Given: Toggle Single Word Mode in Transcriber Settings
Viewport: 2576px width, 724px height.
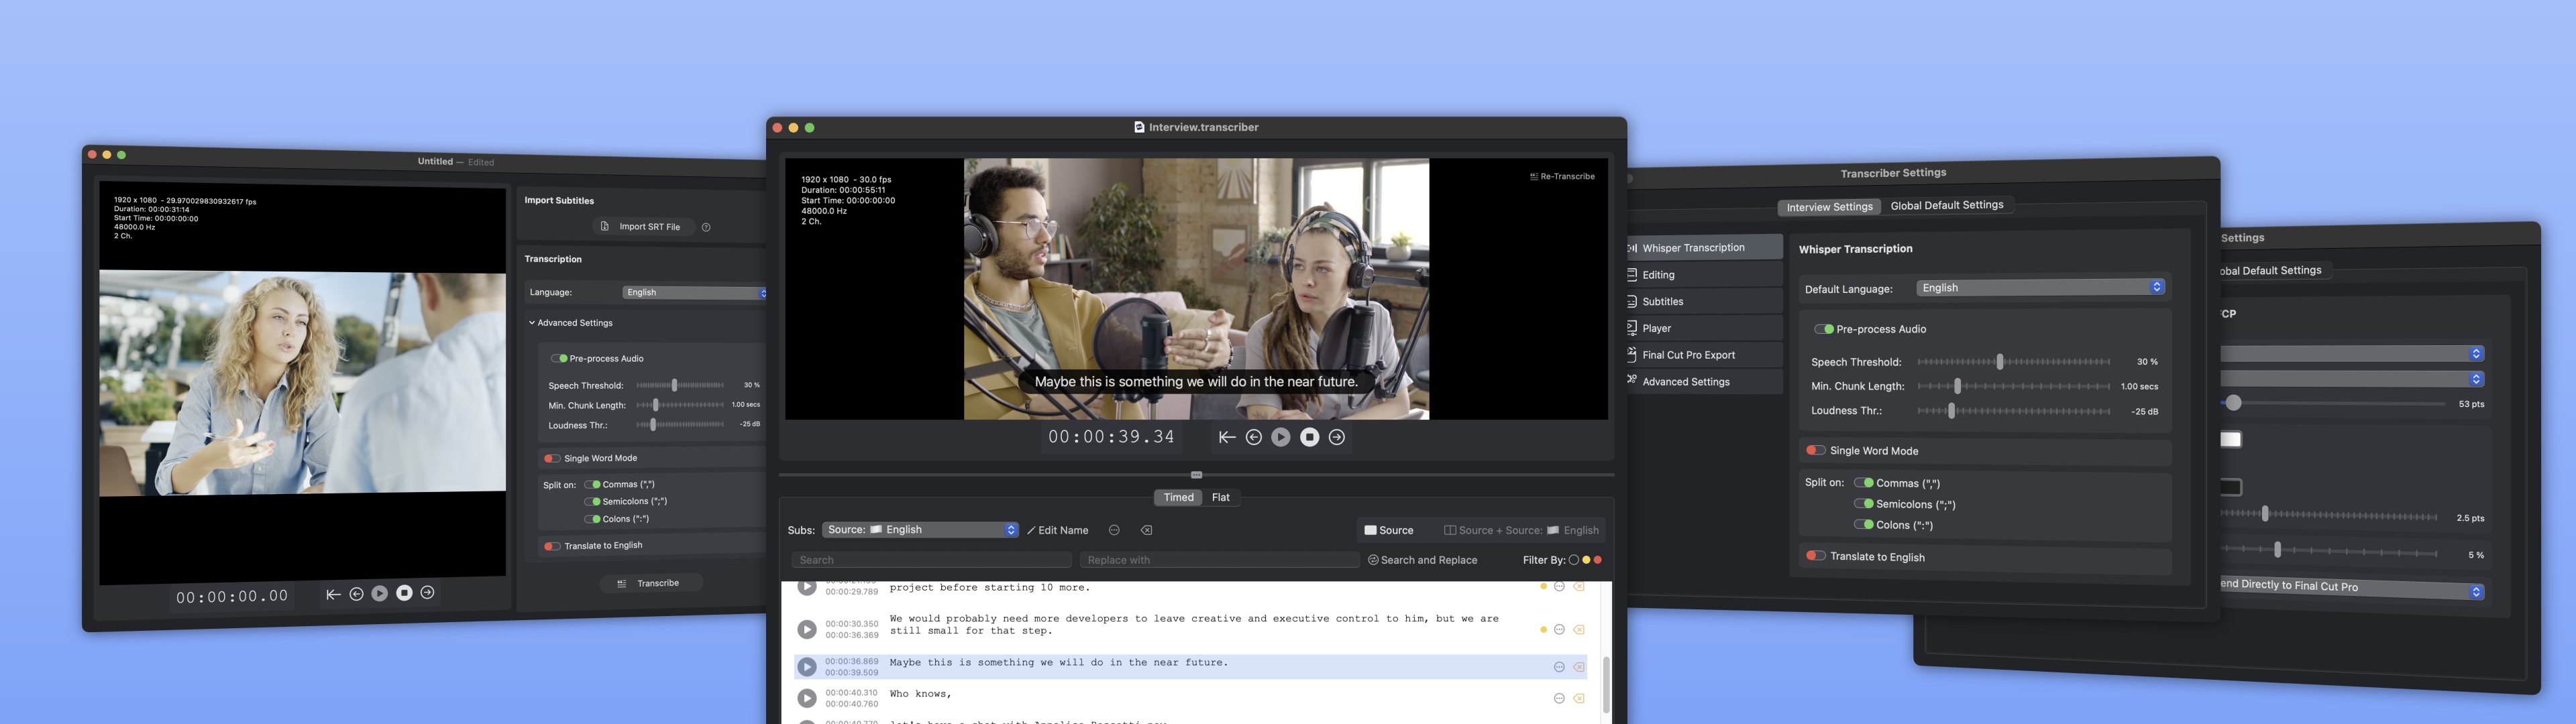Looking at the screenshot, I should pyautogui.click(x=1816, y=450).
